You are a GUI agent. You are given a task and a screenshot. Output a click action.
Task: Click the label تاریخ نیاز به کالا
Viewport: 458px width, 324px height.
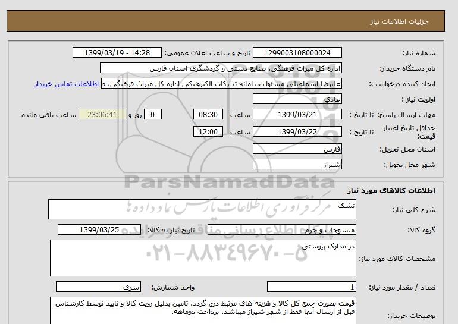(171, 230)
